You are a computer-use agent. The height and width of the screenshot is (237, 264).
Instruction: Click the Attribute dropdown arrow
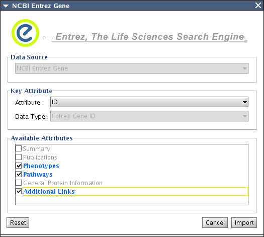pyautogui.click(x=245, y=102)
